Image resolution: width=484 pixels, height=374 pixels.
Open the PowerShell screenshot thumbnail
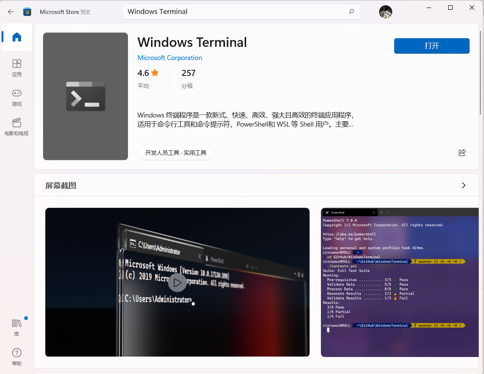pos(399,282)
